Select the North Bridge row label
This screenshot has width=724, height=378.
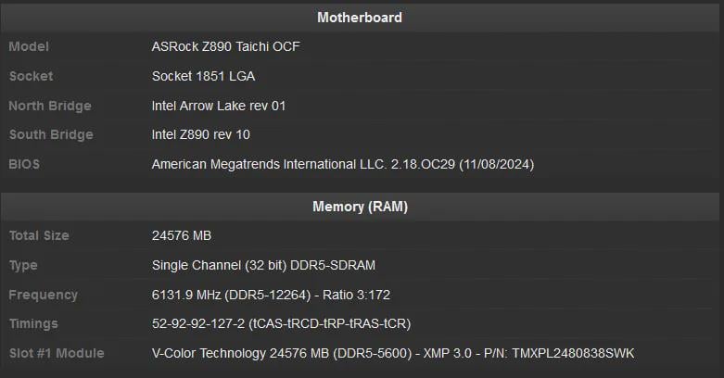click(50, 106)
